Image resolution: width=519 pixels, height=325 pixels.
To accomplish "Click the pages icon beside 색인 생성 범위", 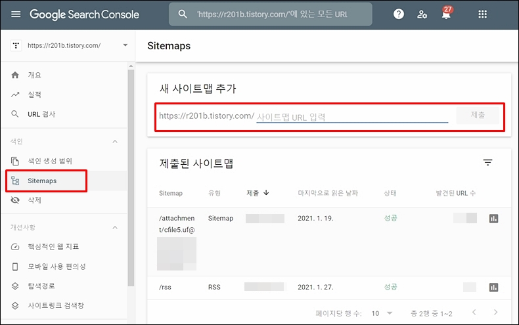I will pos(15,161).
